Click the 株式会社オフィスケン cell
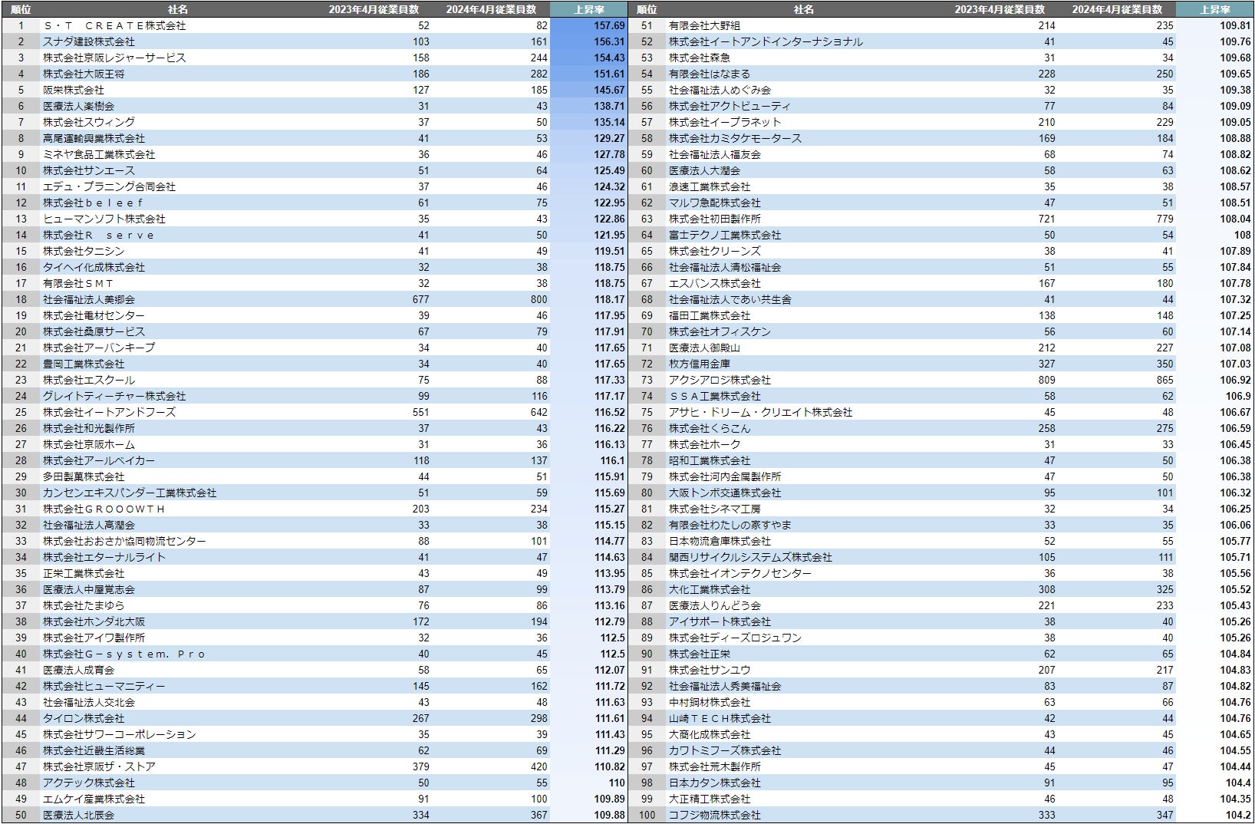This screenshot has height=824, width=1255. point(720,331)
